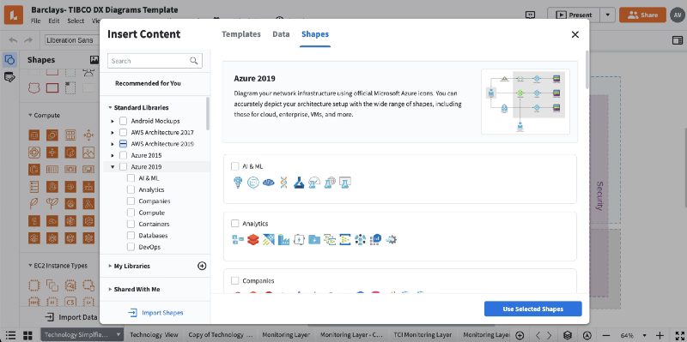Viewport: 687px width, 342px height.
Task: Click Use Selected Shapes button
Action: [532, 309]
